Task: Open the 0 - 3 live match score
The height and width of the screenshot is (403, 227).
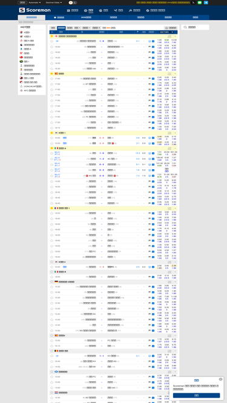Action: [x=102, y=170]
